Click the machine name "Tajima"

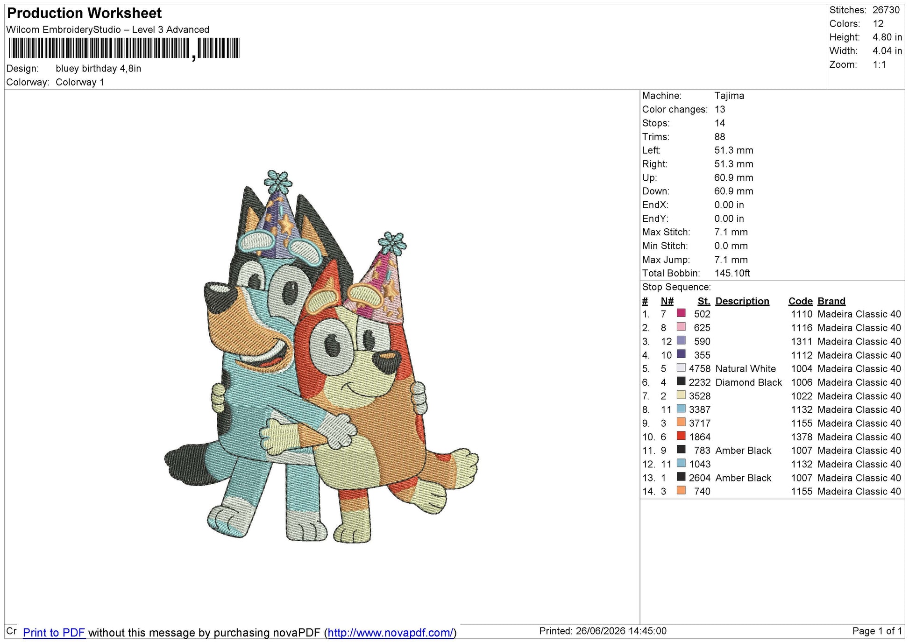(729, 96)
